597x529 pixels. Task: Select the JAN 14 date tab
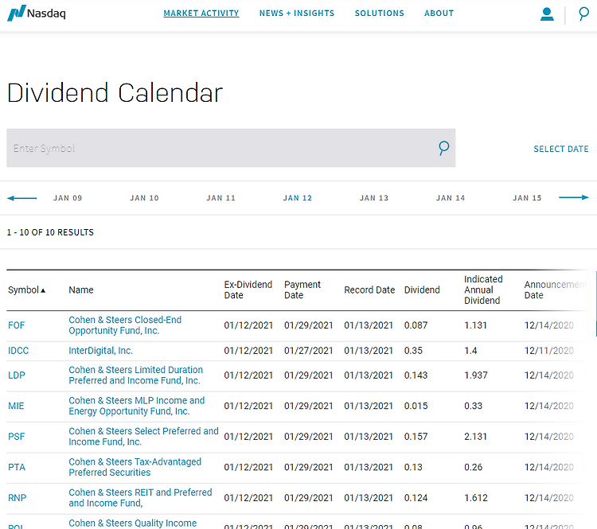(451, 198)
